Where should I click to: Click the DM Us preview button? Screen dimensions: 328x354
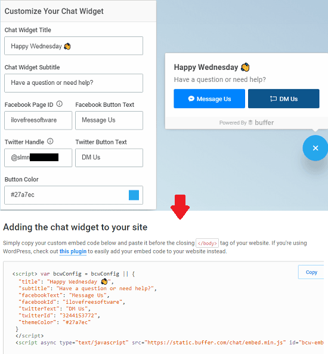pyautogui.click(x=283, y=98)
